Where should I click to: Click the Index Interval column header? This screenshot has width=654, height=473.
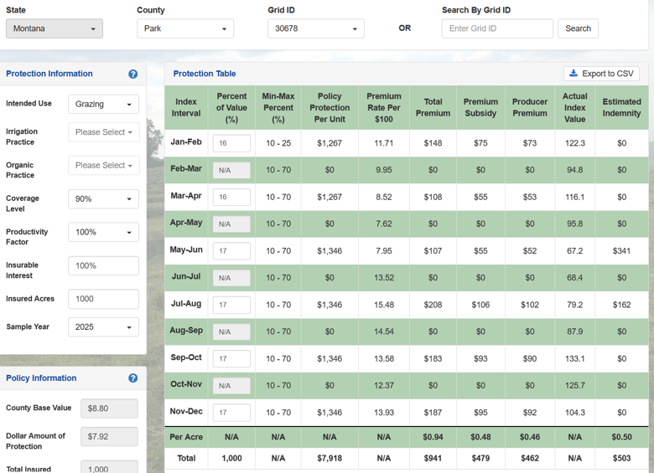click(x=186, y=107)
